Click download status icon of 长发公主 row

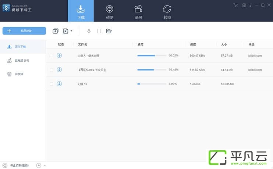[59, 69]
